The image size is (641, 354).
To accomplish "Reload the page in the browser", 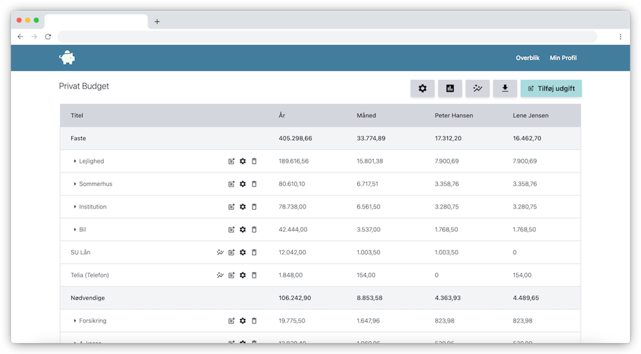I will click(x=48, y=37).
